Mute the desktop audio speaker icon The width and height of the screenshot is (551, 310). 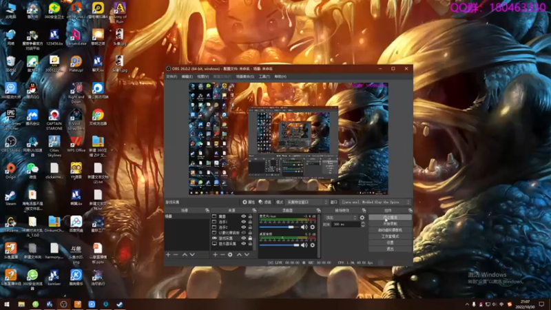[304, 245]
